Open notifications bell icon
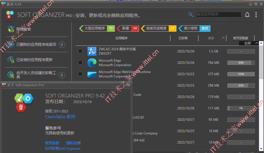The height and width of the screenshot is (153, 264). pyautogui.click(x=247, y=15)
